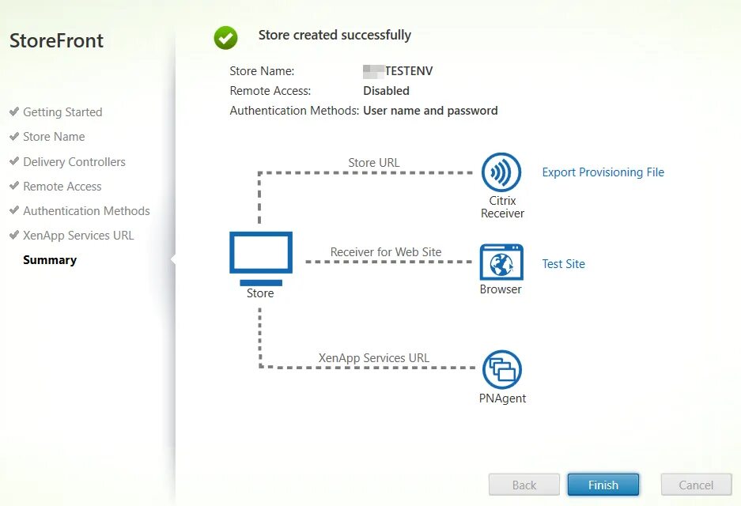
Task: Click the 'Disabled' remote access value
Action: click(386, 91)
